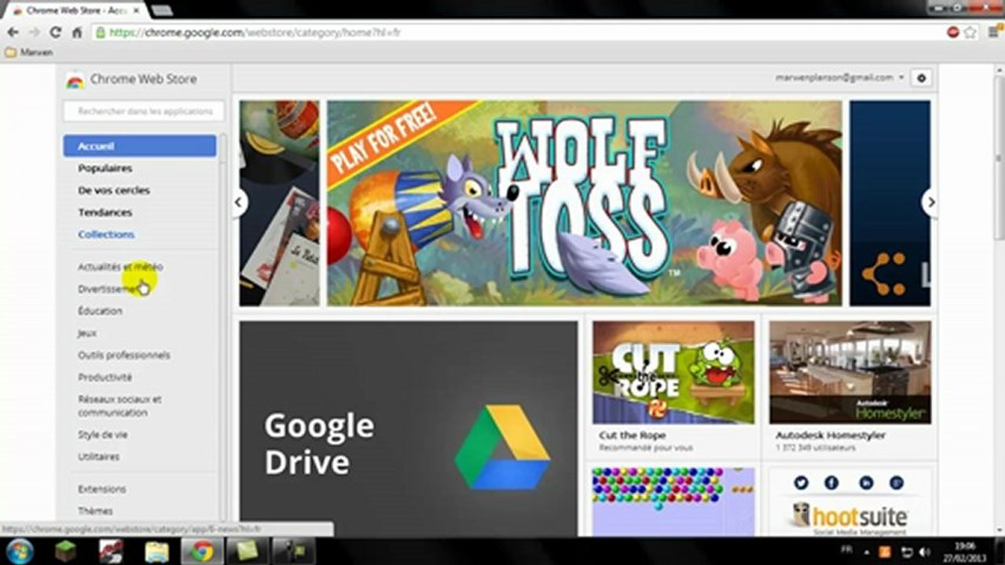The height and width of the screenshot is (565, 1005).
Task: Open Actualités et météo category
Action: click(120, 267)
